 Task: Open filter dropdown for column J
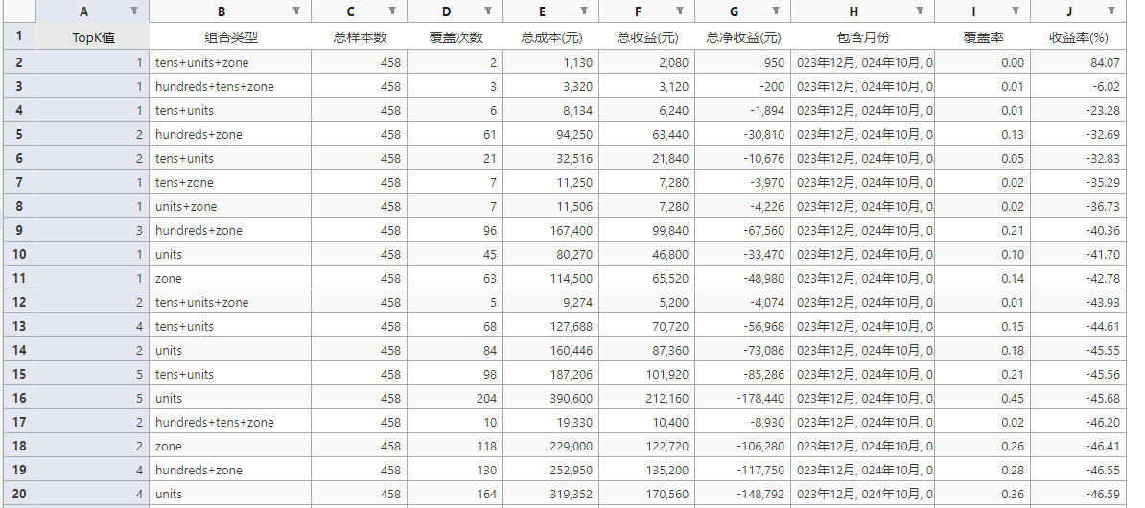(x=1111, y=11)
